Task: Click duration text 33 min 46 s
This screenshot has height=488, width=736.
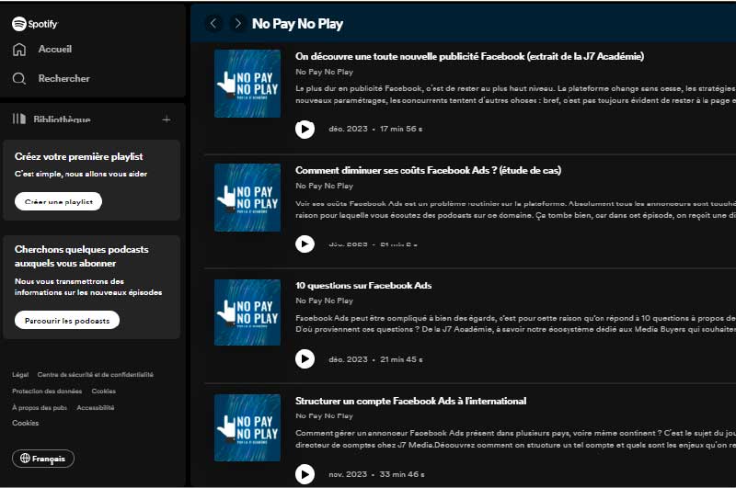Action: click(402, 474)
